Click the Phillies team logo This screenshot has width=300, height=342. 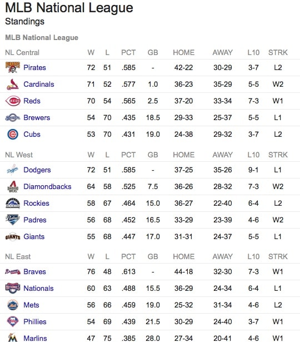pos(13,322)
